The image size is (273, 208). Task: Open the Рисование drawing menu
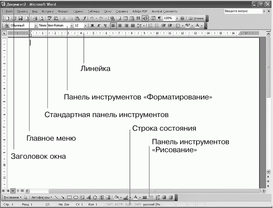click(x=12, y=197)
